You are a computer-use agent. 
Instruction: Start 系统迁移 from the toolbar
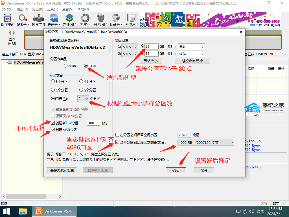[x=132, y=20]
